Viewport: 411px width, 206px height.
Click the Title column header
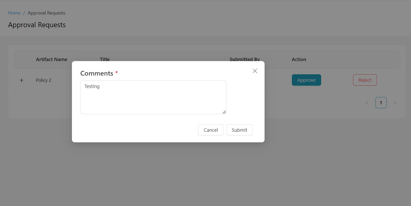click(105, 59)
